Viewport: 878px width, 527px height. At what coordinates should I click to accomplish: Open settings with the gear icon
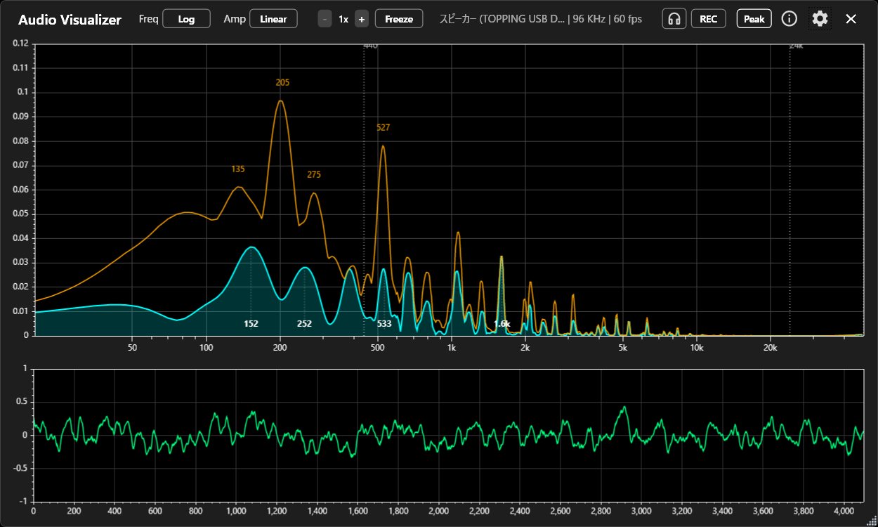click(820, 19)
